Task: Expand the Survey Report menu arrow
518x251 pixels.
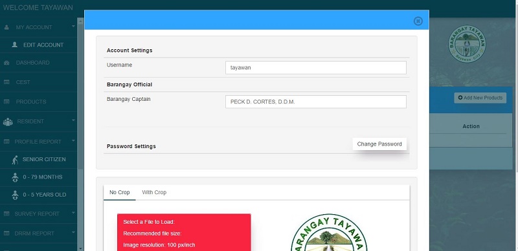Action: click(73, 213)
